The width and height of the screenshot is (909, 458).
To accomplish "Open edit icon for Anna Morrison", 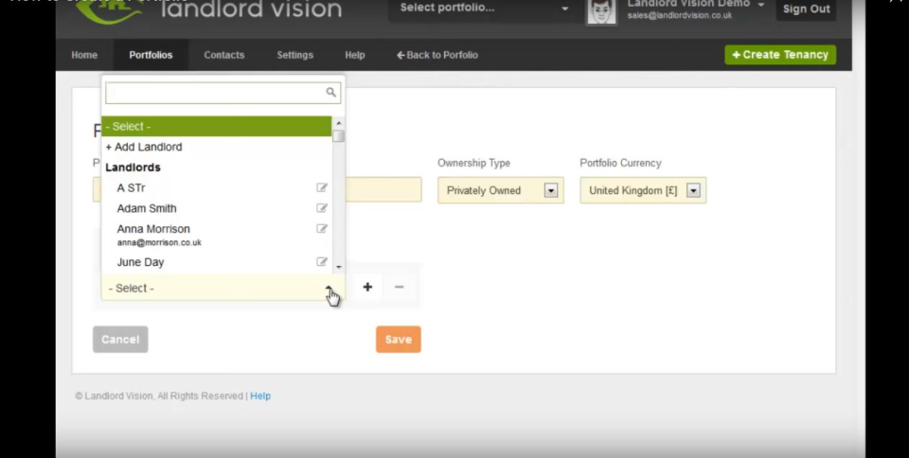I will 322,229.
